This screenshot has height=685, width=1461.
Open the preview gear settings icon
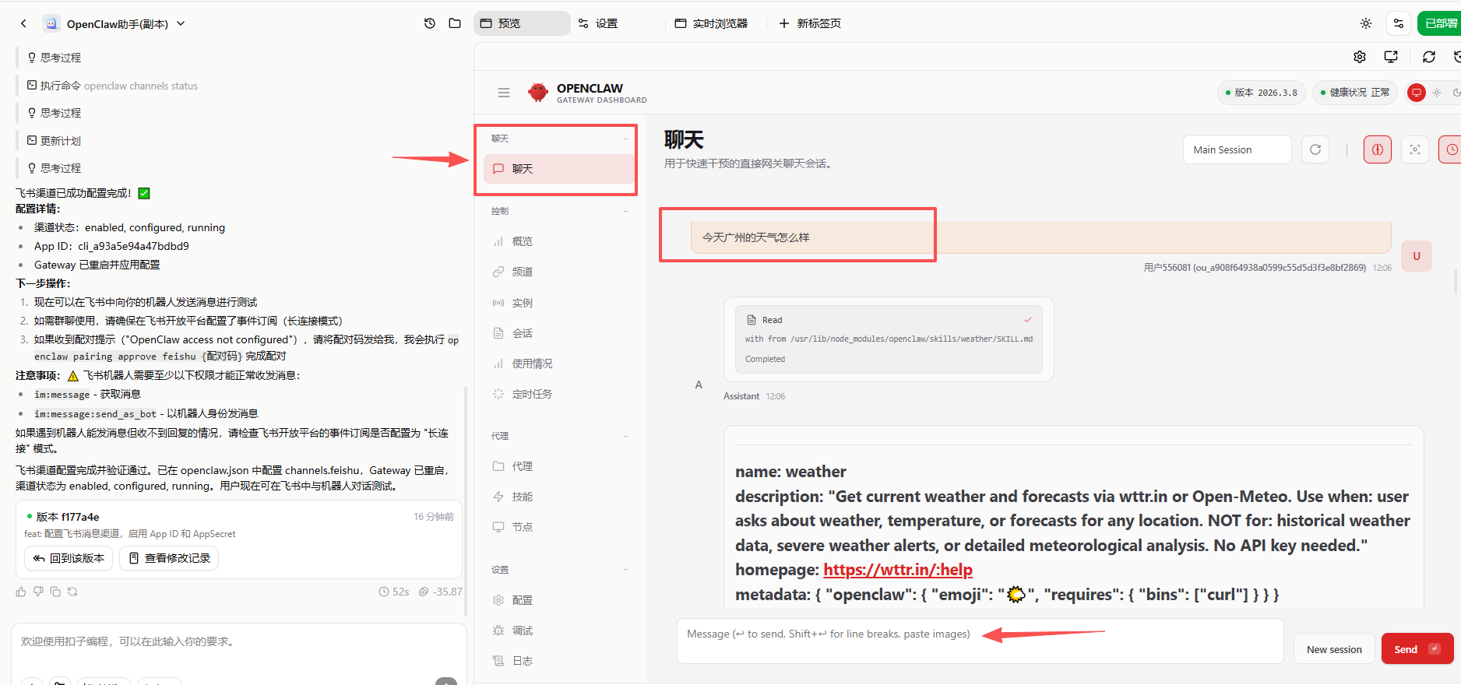pyautogui.click(x=1360, y=57)
